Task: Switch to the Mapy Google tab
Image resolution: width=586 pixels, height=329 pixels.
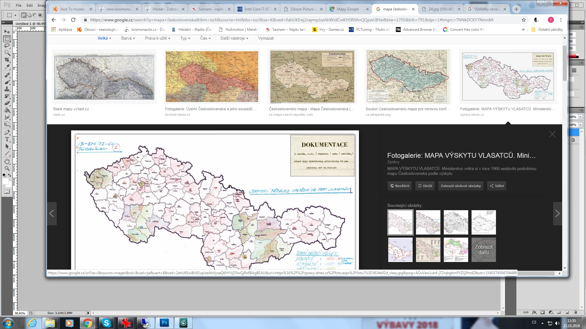Action: 348,9
